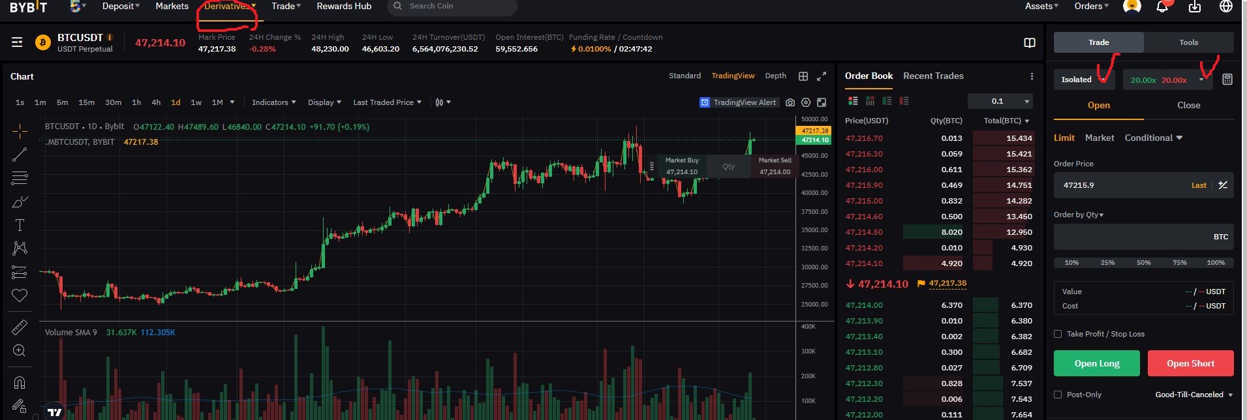This screenshot has height=420, width=1247.
Task: Open the Good-Till-Canceled dropdown
Action: (x=1193, y=395)
